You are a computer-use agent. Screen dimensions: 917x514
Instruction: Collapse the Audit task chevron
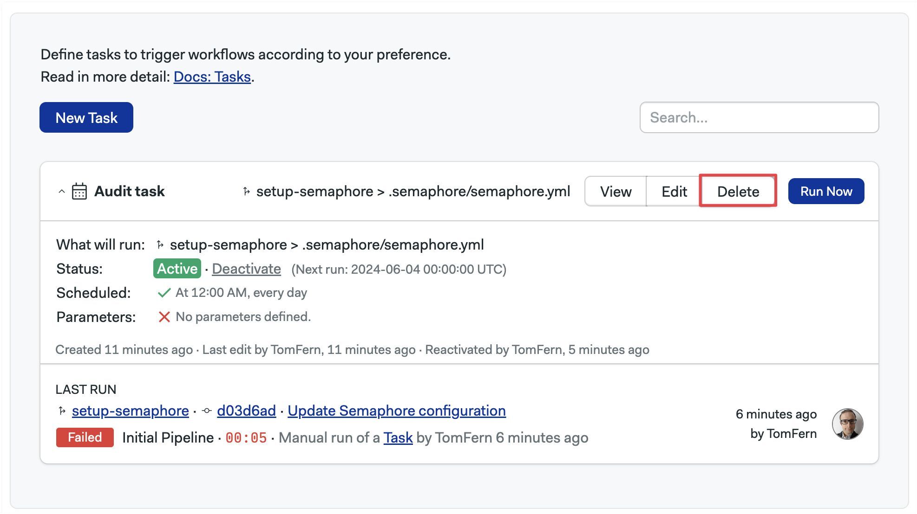(x=61, y=191)
